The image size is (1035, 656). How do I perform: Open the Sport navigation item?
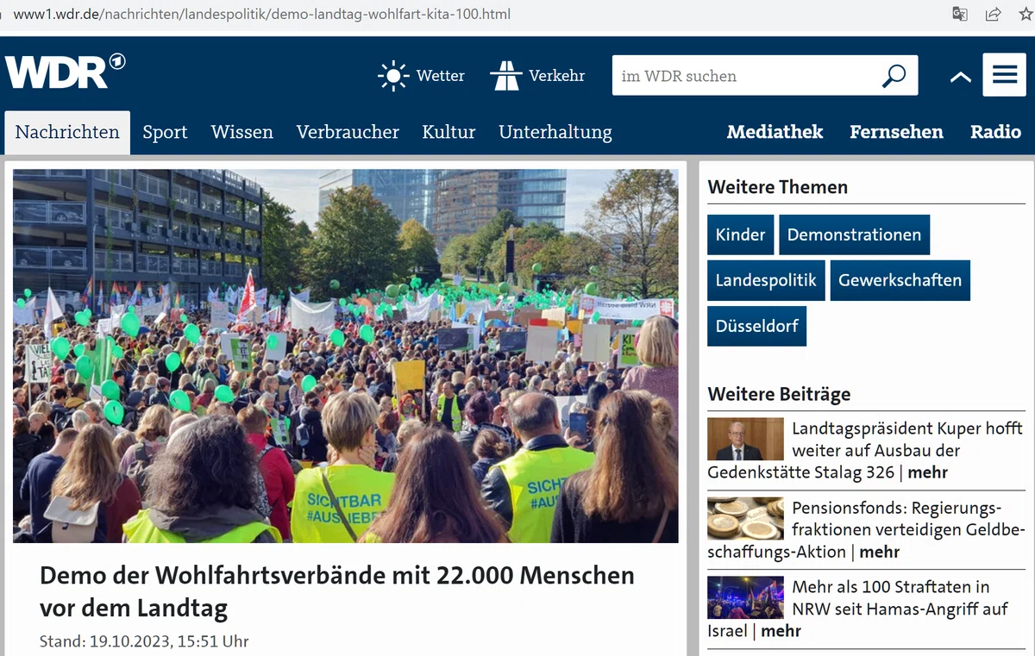coord(165,132)
